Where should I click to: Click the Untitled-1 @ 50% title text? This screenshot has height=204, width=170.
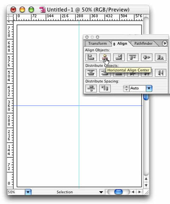tap(88, 10)
